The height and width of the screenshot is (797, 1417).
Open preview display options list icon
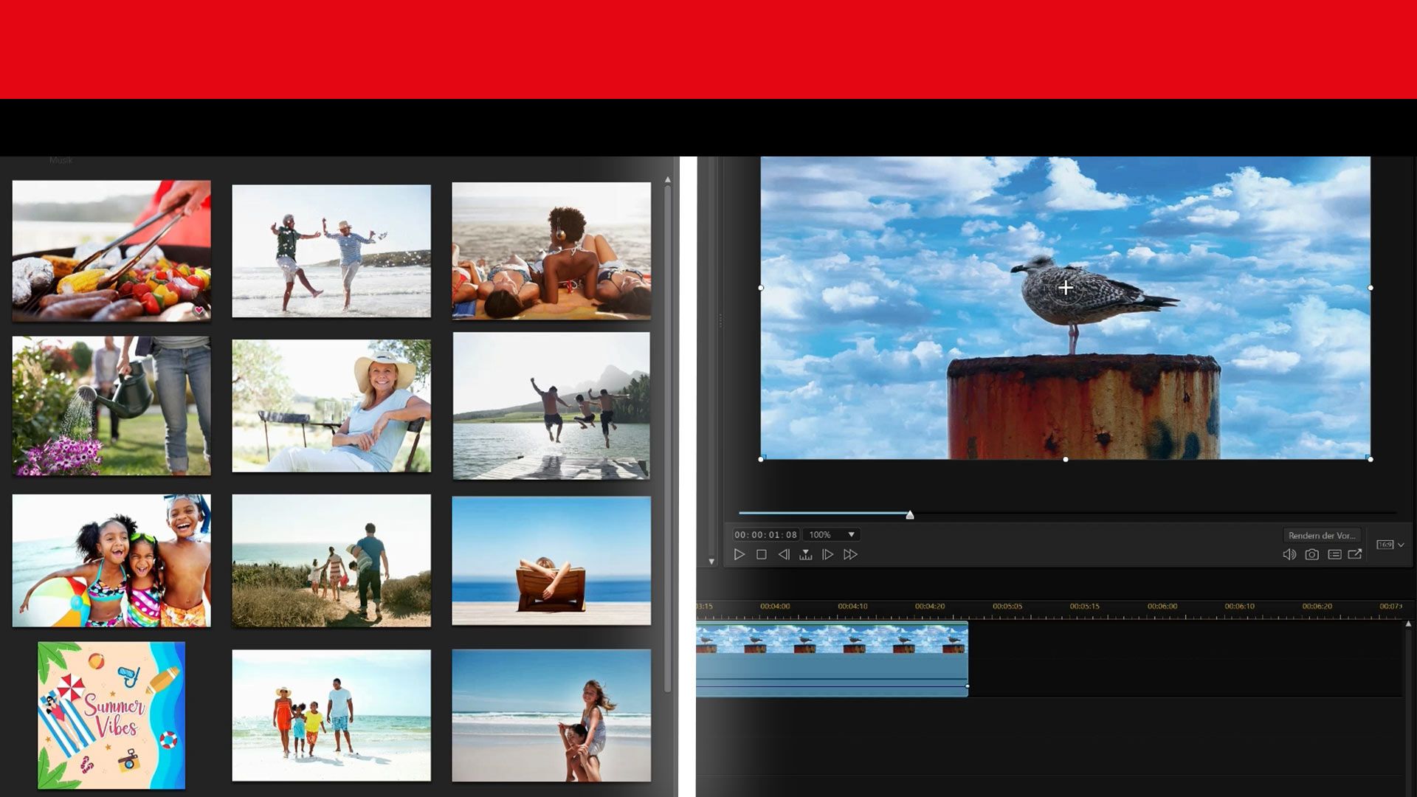tap(1334, 554)
